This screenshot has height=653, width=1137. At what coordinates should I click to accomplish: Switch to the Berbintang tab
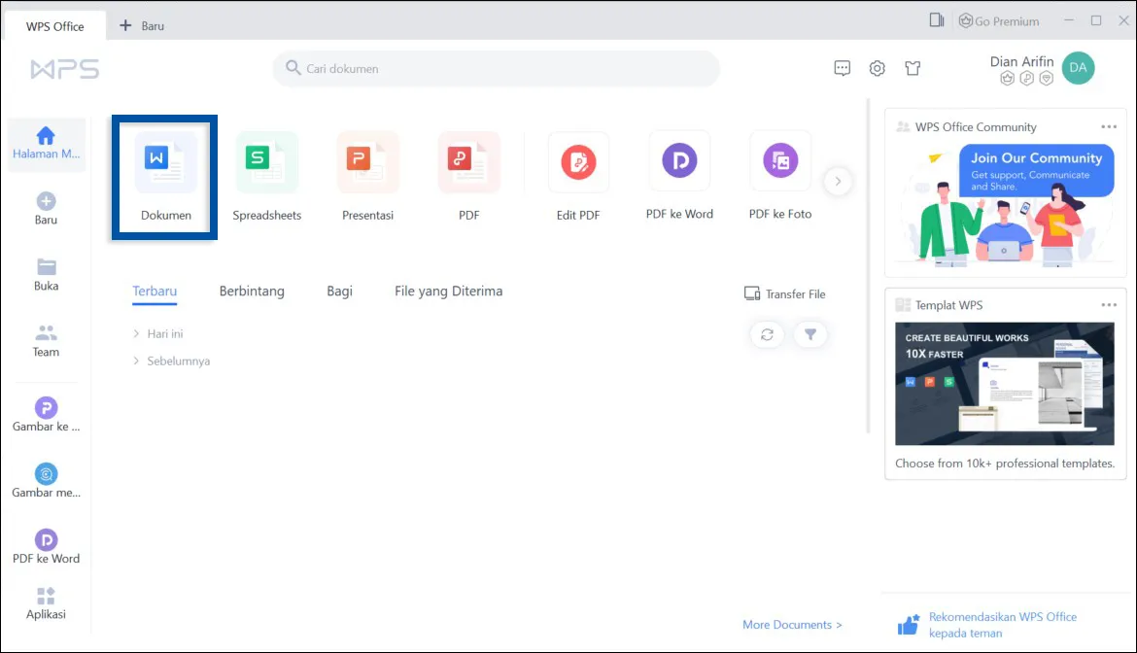[x=252, y=291]
